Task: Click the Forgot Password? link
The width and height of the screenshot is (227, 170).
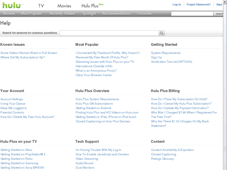Action: click(x=199, y=4)
